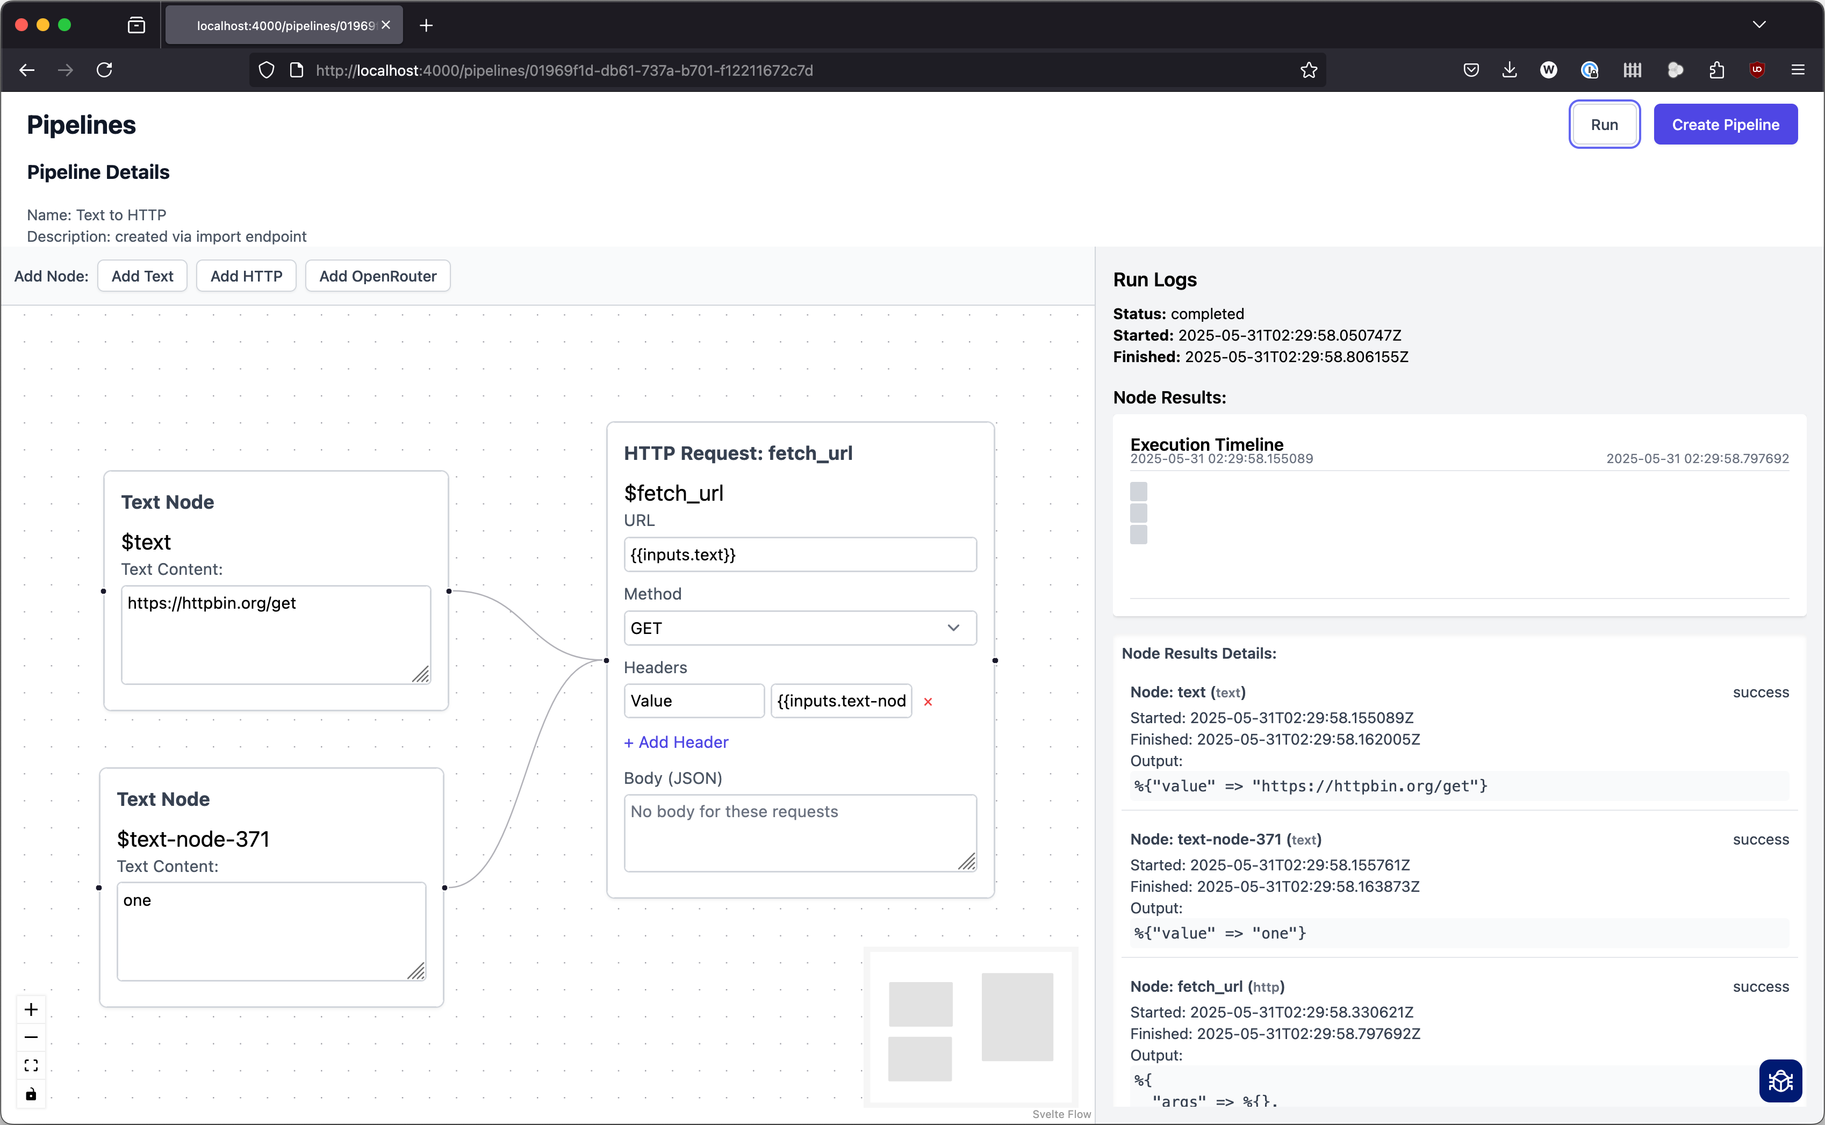Click 'Node: fetch_url (http)' result header
Image resolution: width=1825 pixels, height=1125 pixels.
pyautogui.click(x=1207, y=986)
